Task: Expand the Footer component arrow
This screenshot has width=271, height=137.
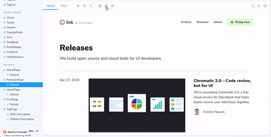Action: tap(2, 23)
